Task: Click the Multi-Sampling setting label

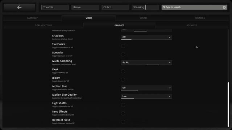Action: tap(62, 61)
